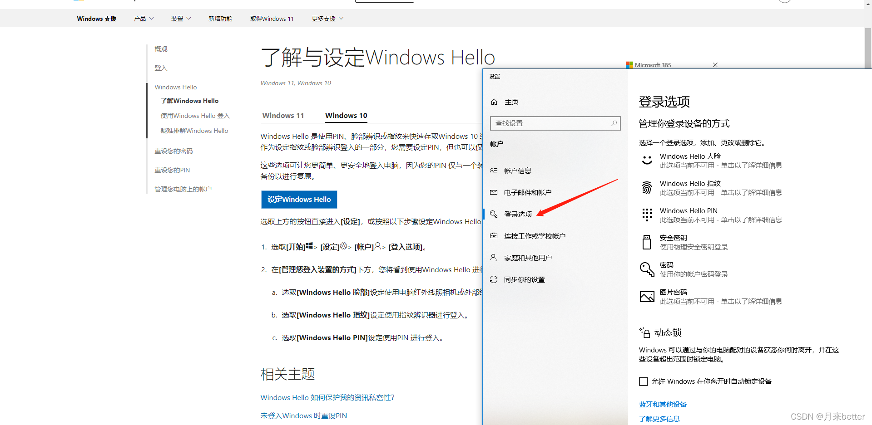Viewport: 872px width, 425px height.
Task: Click the home icon beside 主页
Action: coord(494,102)
